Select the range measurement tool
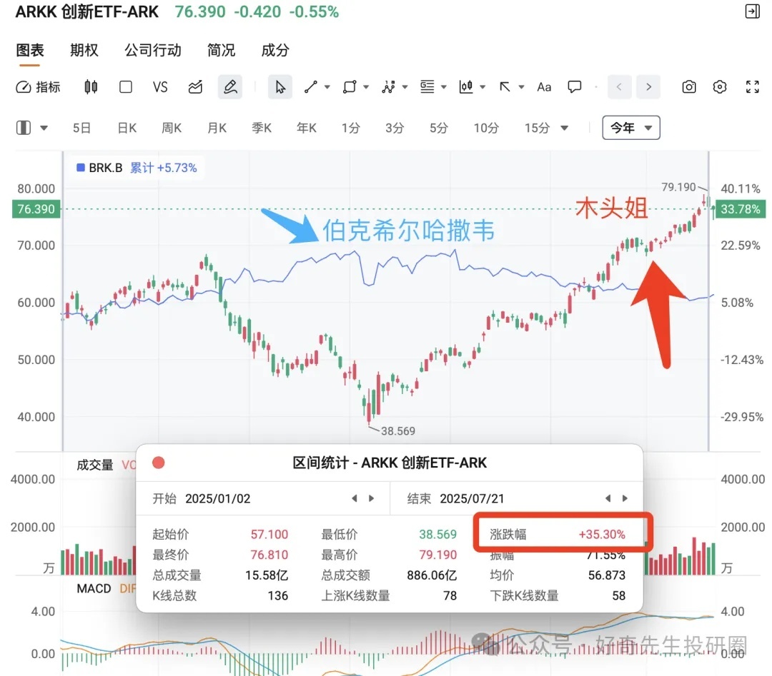 pyautogui.click(x=466, y=87)
